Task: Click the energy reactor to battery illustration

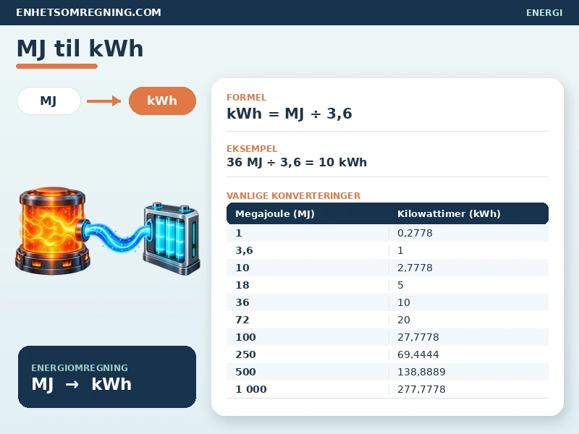Action: (x=107, y=231)
